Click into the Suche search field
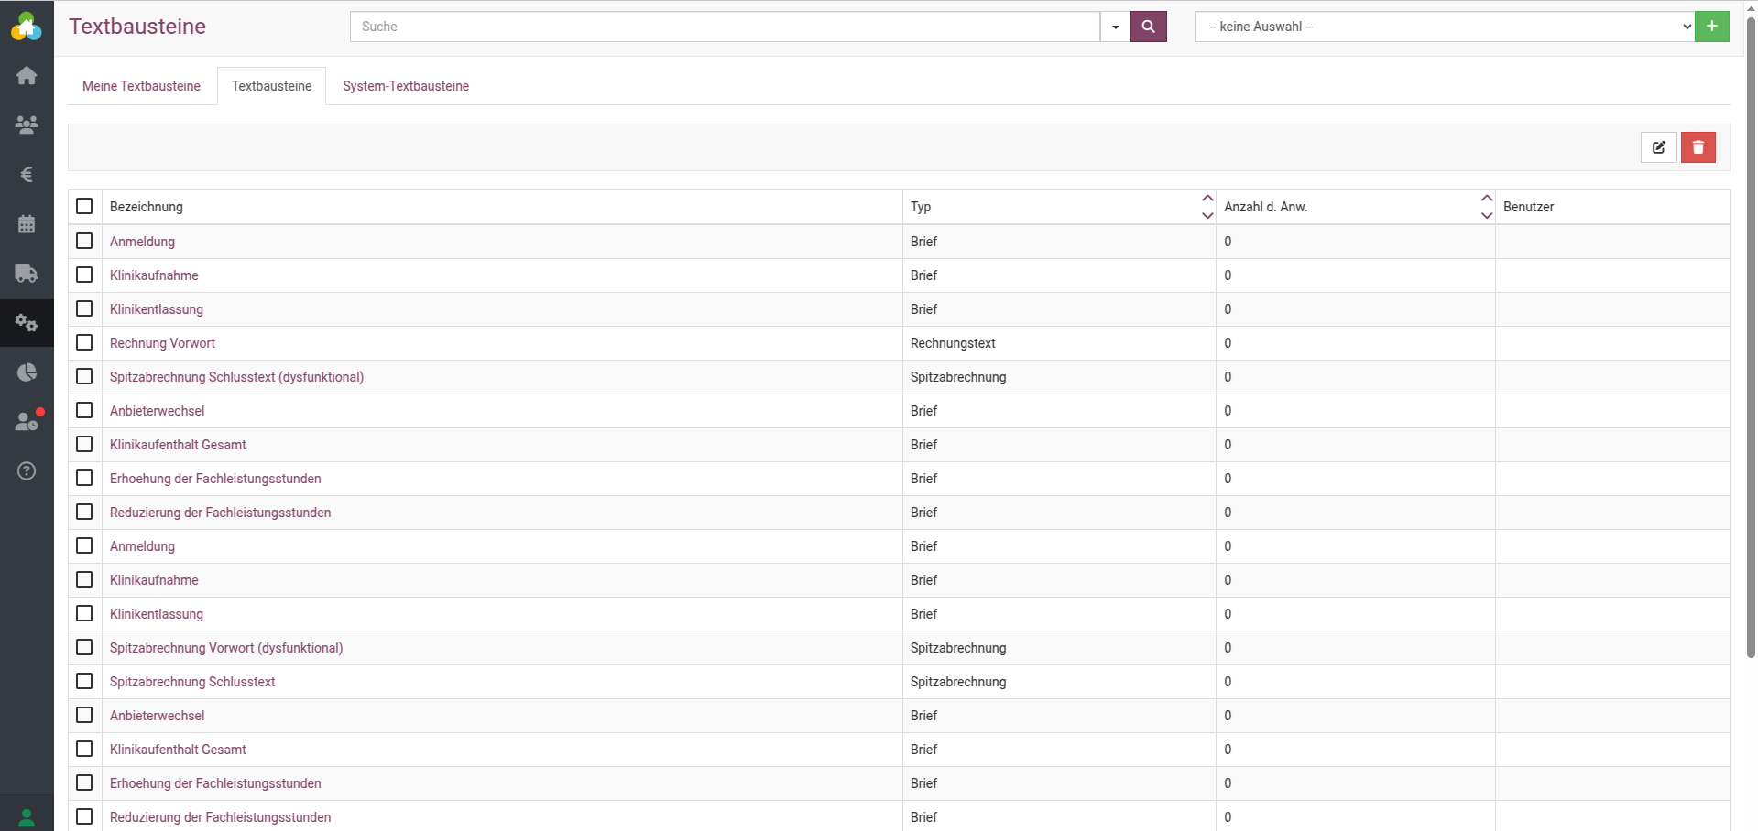This screenshot has width=1758, height=831. [x=724, y=27]
